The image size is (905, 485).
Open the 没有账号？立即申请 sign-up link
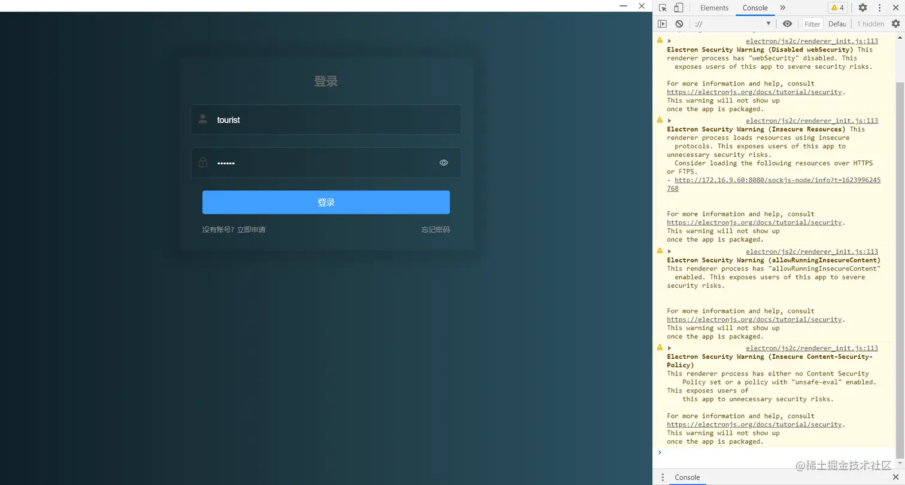pyautogui.click(x=233, y=230)
